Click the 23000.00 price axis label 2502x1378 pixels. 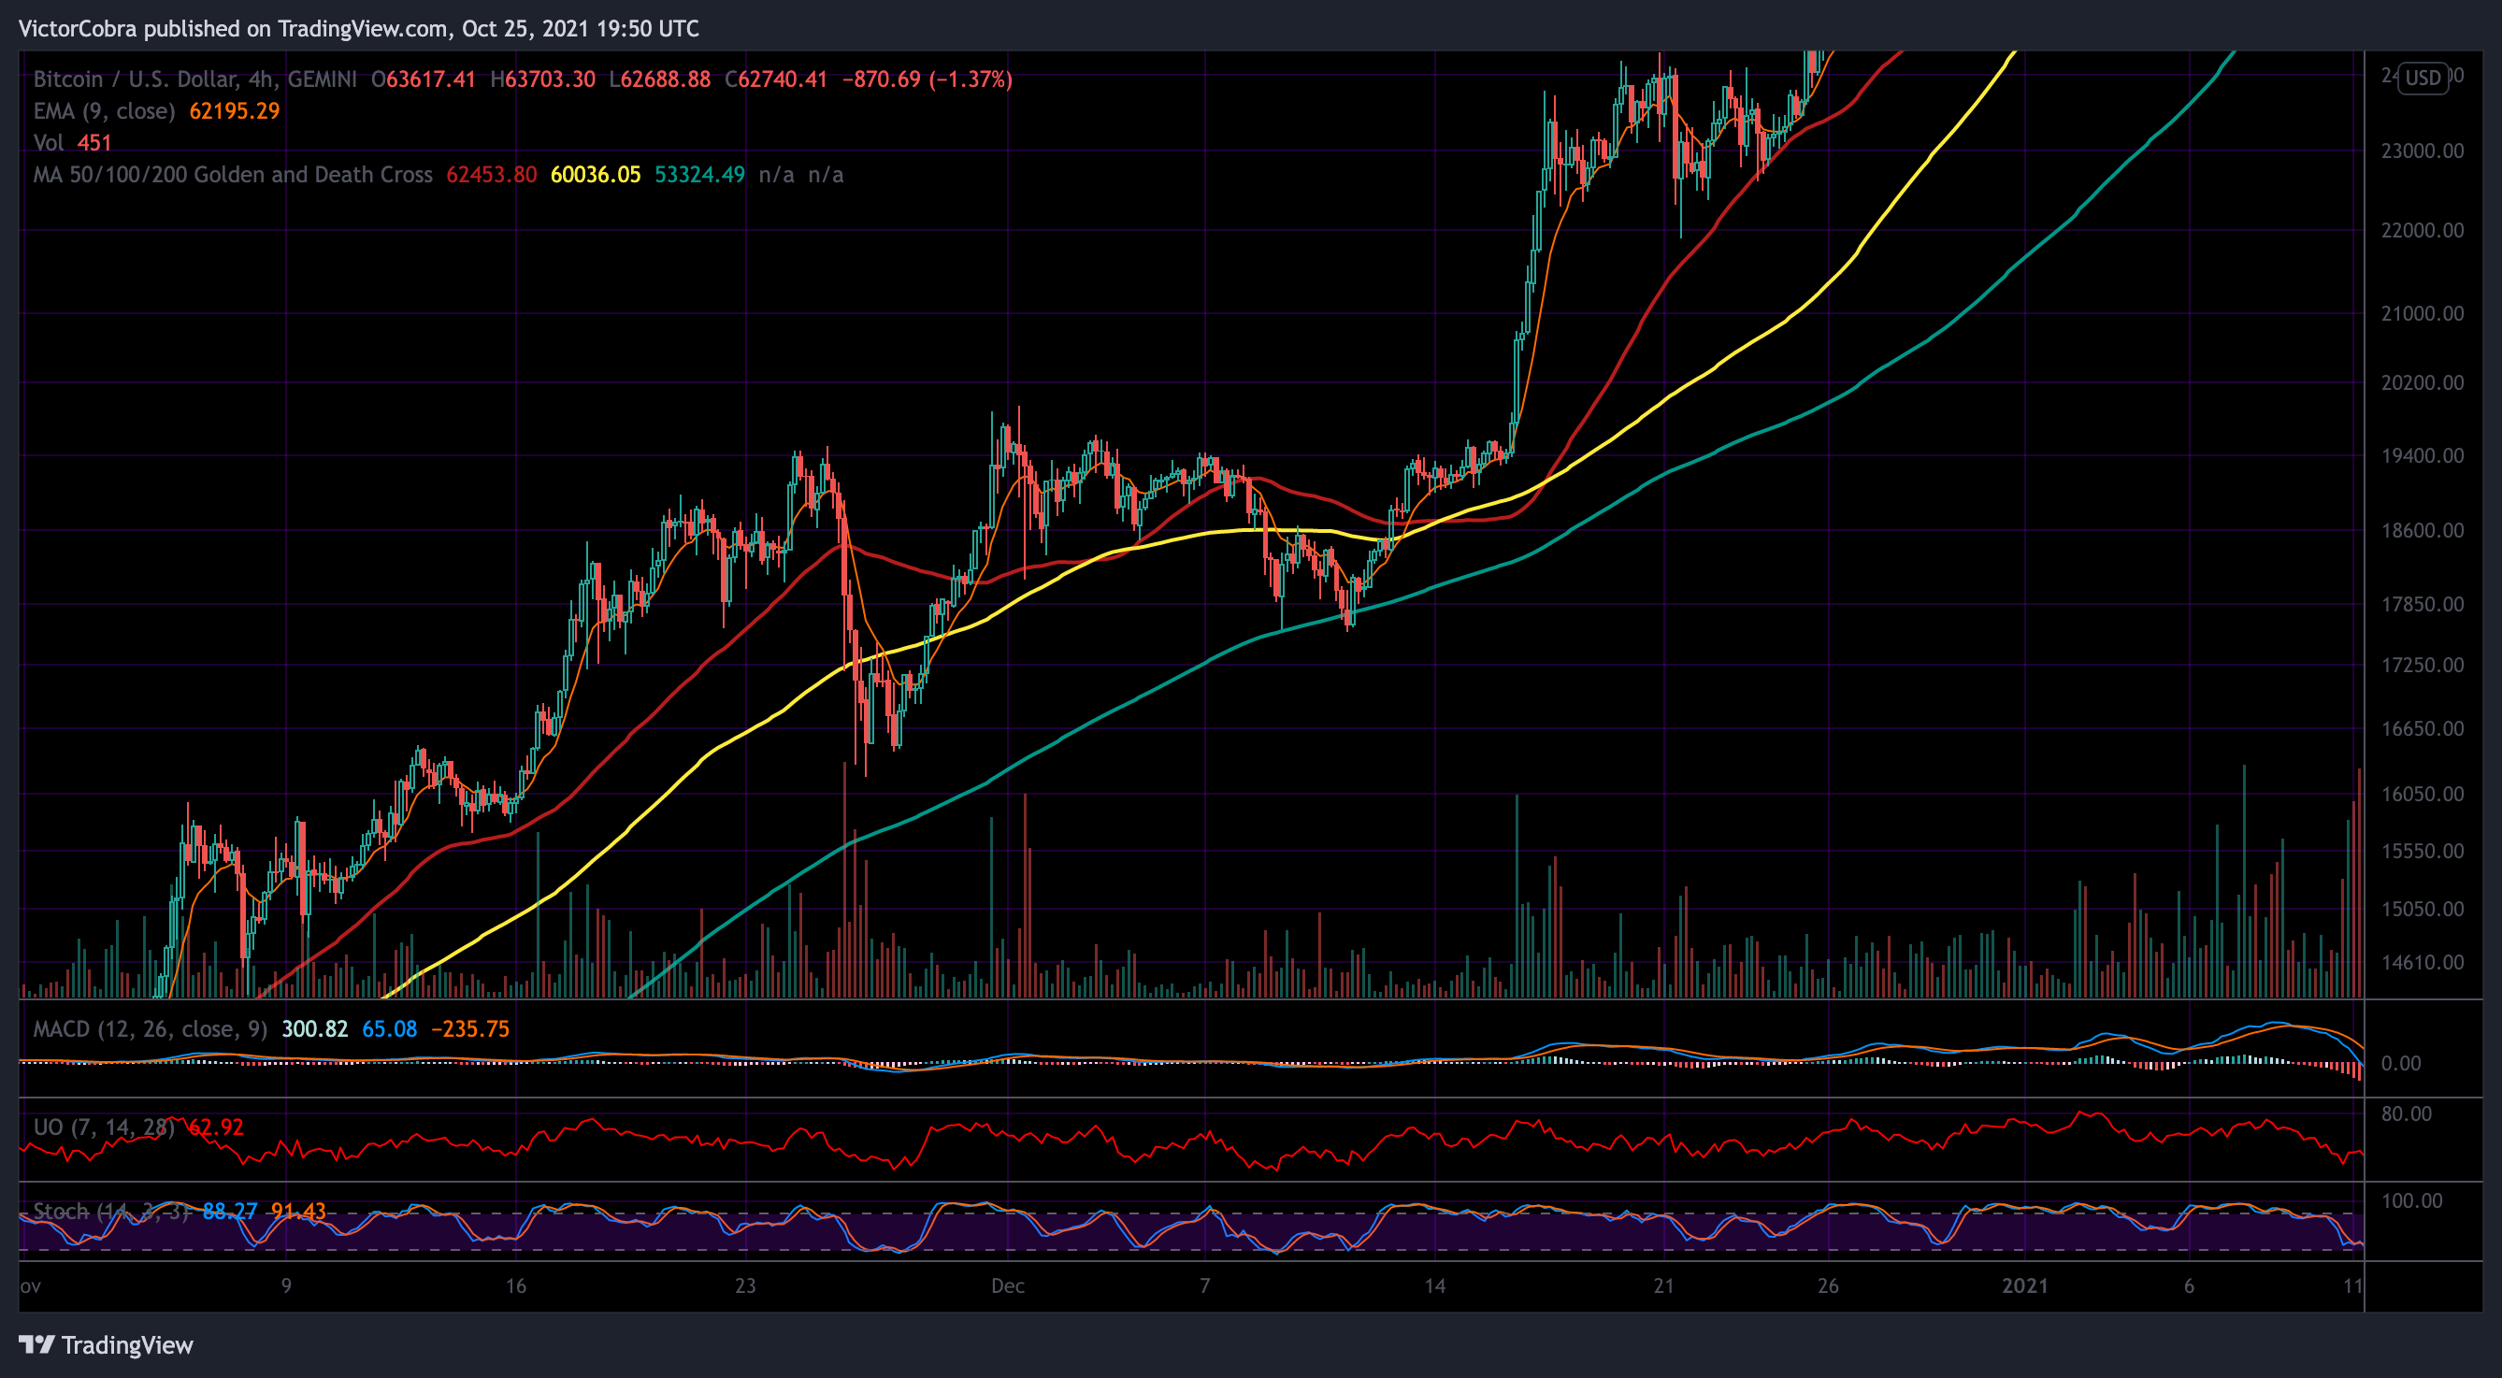(x=2422, y=151)
